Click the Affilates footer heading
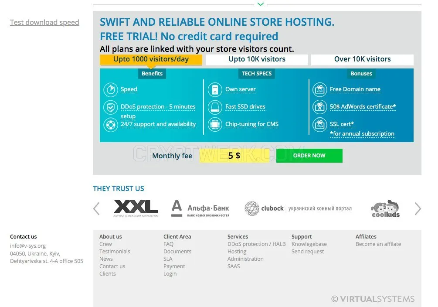 click(366, 236)
